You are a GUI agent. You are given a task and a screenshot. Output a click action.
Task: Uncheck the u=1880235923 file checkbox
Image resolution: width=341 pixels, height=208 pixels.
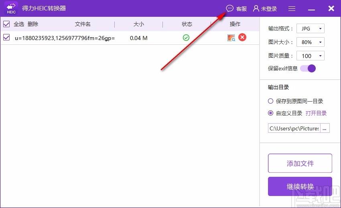pos(6,37)
